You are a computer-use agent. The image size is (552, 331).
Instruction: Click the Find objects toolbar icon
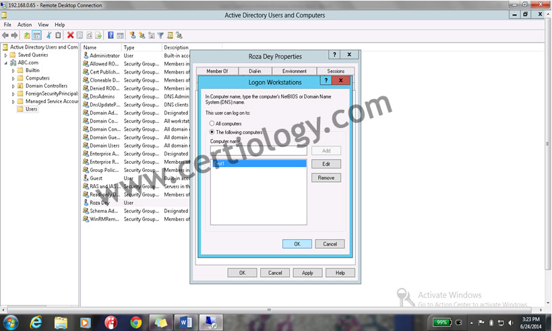tap(170, 35)
